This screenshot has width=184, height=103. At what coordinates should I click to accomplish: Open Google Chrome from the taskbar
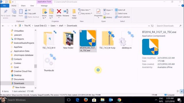point(119,100)
